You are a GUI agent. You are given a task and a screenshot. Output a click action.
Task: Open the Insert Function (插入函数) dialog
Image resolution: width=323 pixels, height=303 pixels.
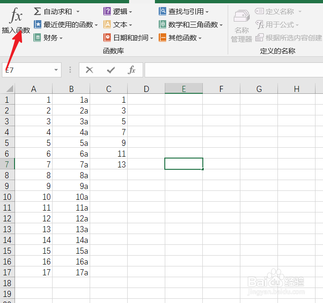[16, 21]
